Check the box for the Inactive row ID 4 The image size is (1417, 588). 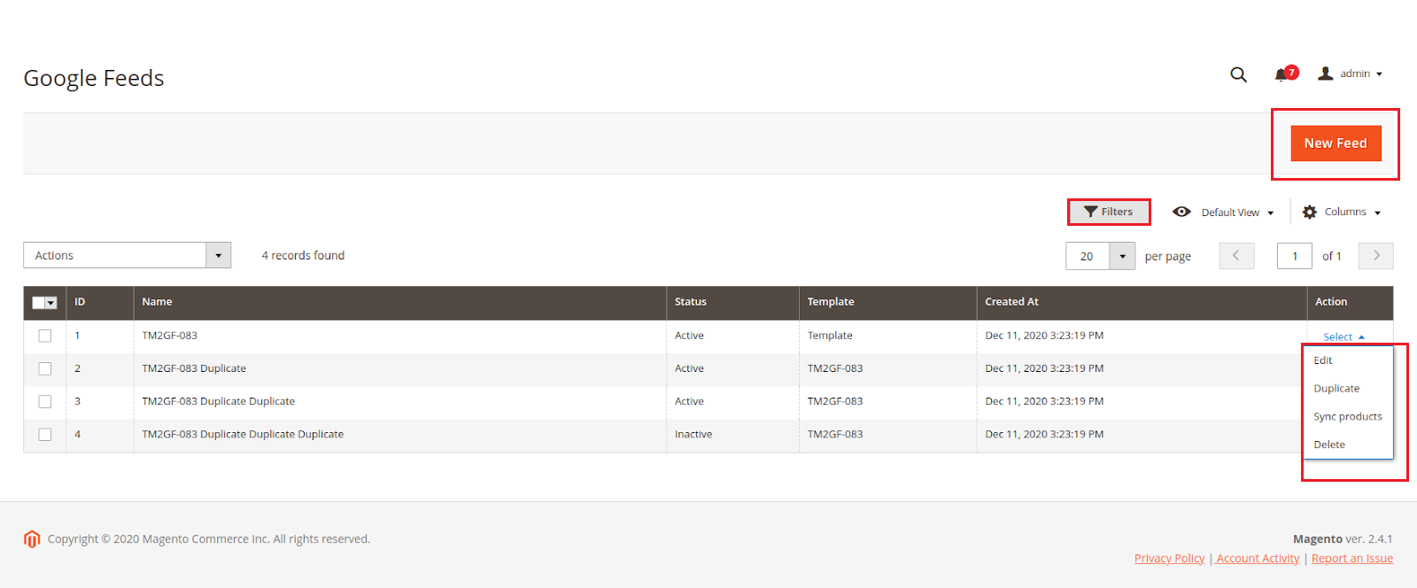coord(45,434)
